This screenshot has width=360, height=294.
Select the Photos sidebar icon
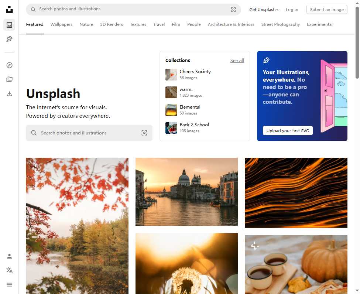point(9,24)
